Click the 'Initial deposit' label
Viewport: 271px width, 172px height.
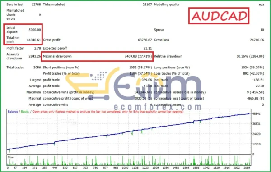[12, 30]
